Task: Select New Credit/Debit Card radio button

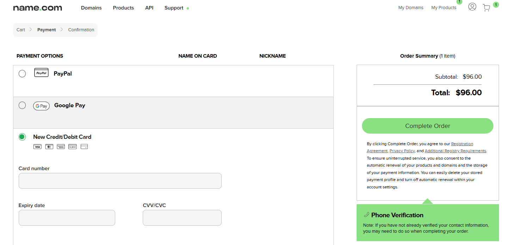Action: pyautogui.click(x=22, y=137)
